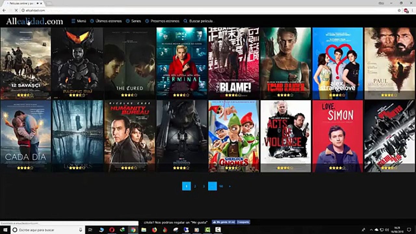The width and height of the screenshot is (416, 234).
Task: Open Task View in the taskbar
Action: pyautogui.click(x=91, y=230)
